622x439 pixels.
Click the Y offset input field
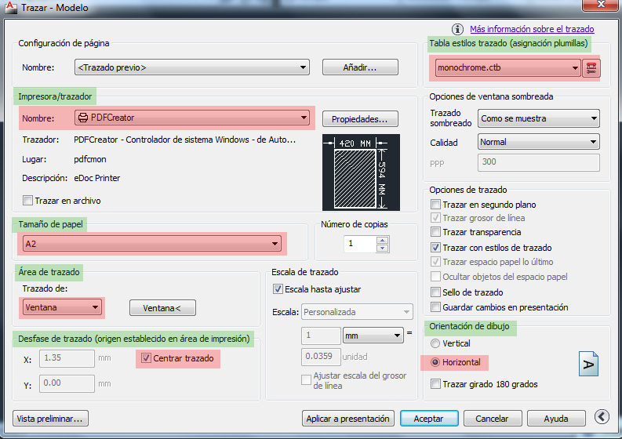(67, 383)
